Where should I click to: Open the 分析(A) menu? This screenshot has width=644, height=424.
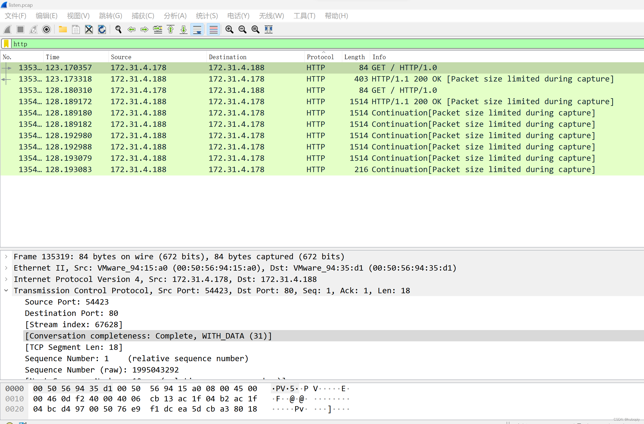pyautogui.click(x=175, y=16)
